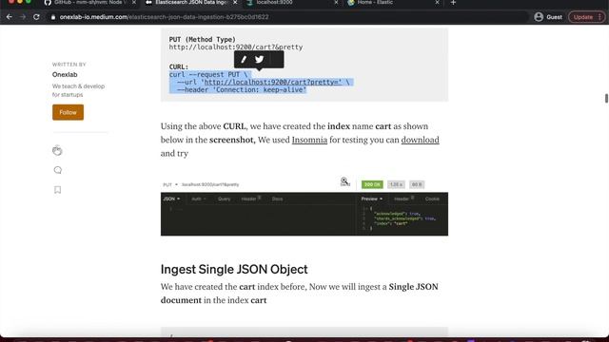Viewport: 609px width, 342px height.
Task: Click the browser menu three-dots icon
Action: coord(600,17)
